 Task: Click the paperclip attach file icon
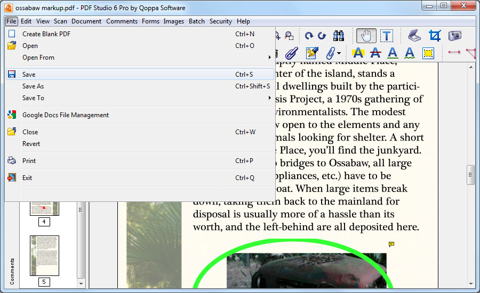330,53
